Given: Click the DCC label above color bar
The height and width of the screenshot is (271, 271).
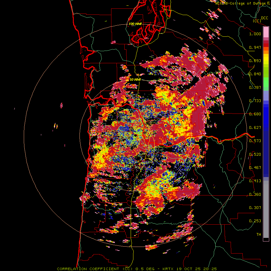Looking at the screenshot, I should [265, 18].
